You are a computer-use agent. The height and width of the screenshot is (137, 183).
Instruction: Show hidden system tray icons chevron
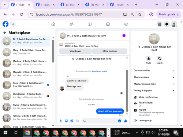click(x=137, y=132)
